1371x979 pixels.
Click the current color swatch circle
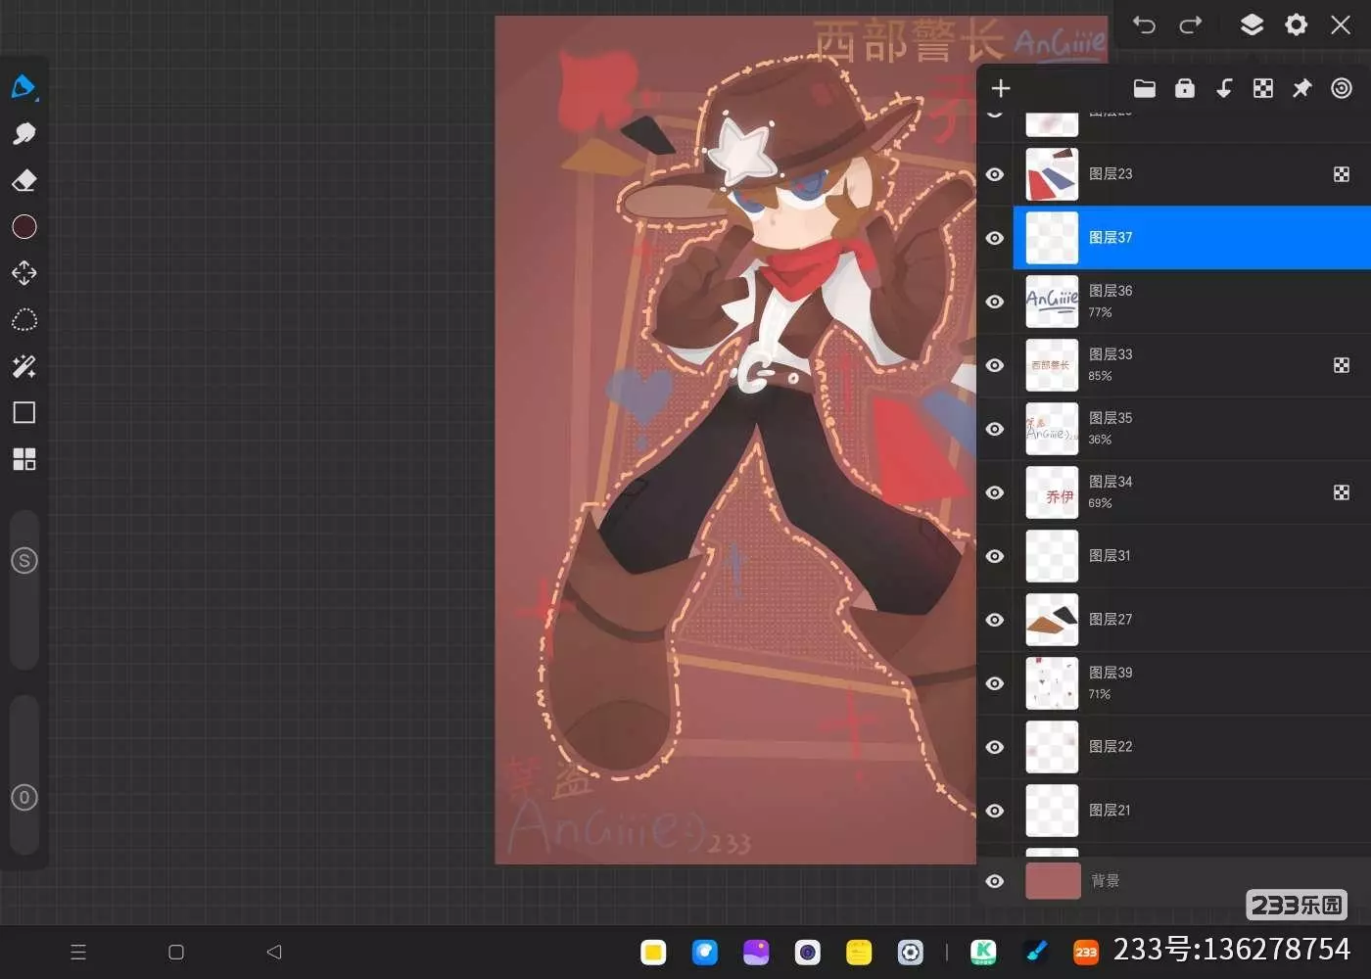24,227
